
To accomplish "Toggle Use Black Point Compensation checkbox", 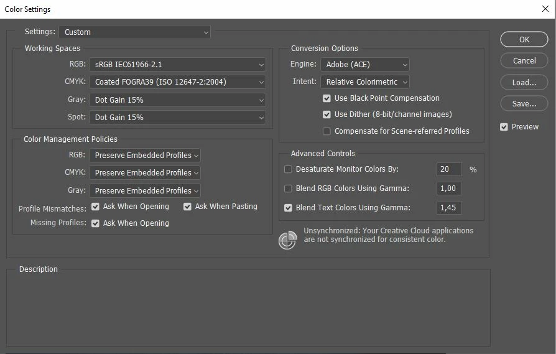I will point(327,98).
